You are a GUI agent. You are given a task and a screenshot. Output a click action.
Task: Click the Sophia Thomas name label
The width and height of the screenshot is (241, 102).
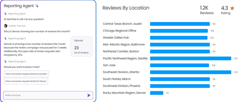(17, 26)
